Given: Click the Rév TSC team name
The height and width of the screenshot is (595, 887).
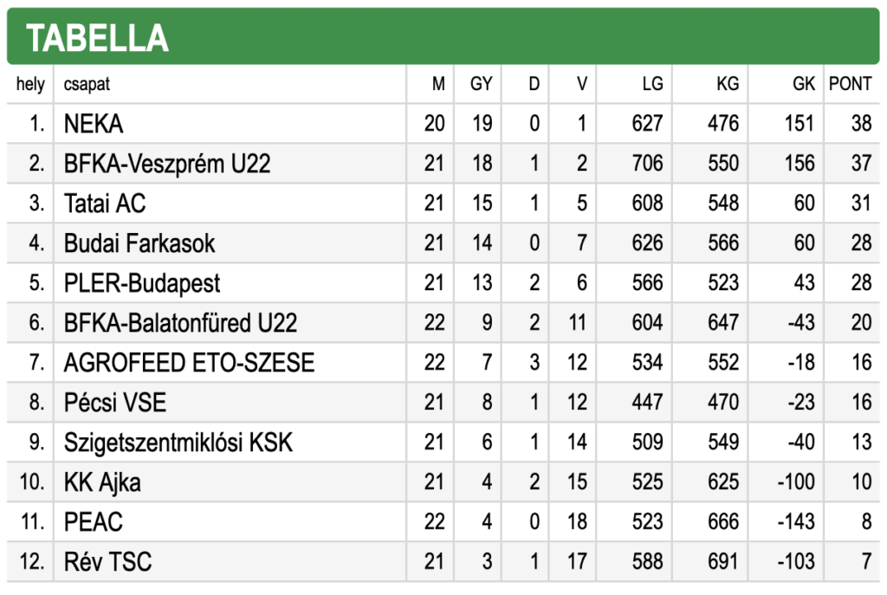Looking at the screenshot, I should tap(108, 562).
